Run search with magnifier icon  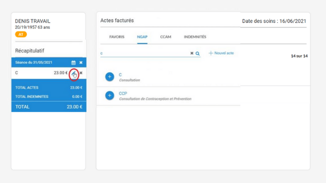coord(198,53)
